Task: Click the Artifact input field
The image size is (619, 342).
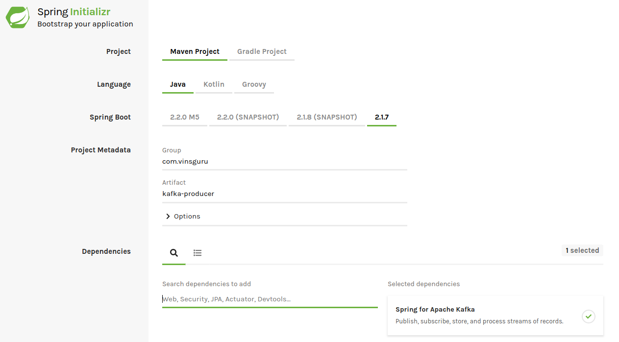Action: coord(284,194)
